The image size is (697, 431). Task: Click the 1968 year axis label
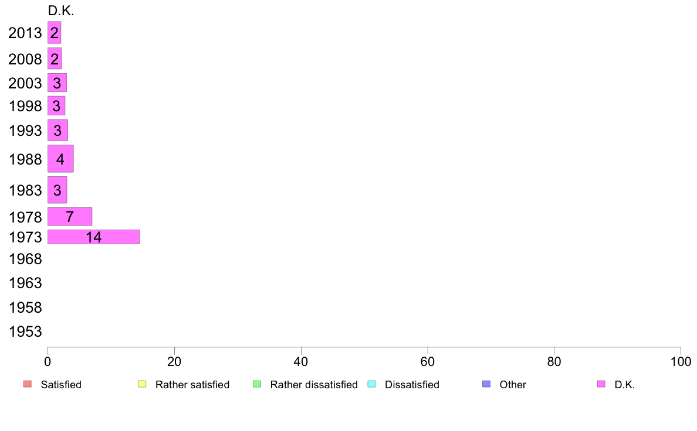pos(25,259)
